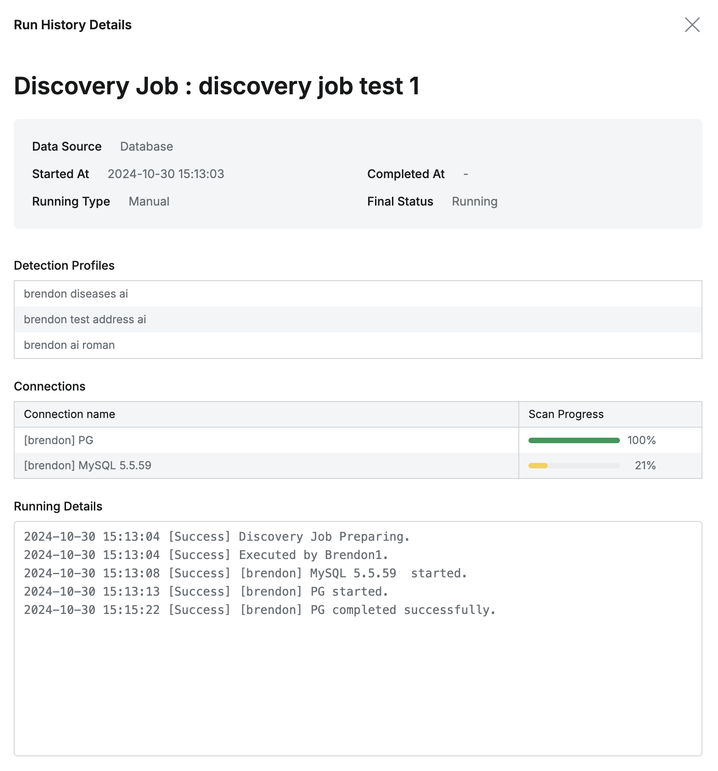Click the 'PG completed successfully' log entry
The width and height of the screenshot is (718, 771).
coord(260,610)
